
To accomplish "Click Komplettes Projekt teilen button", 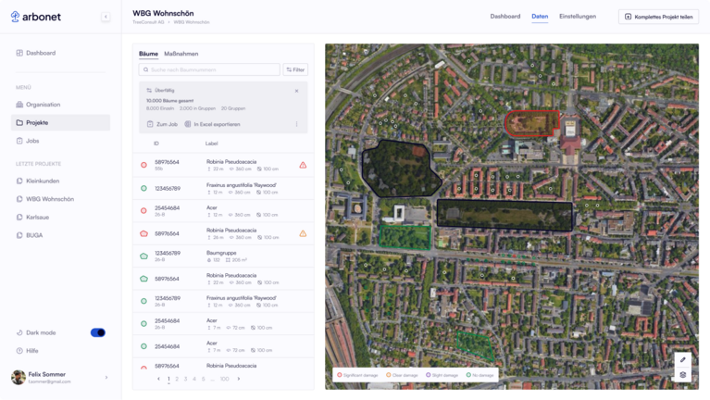I will pyautogui.click(x=658, y=17).
